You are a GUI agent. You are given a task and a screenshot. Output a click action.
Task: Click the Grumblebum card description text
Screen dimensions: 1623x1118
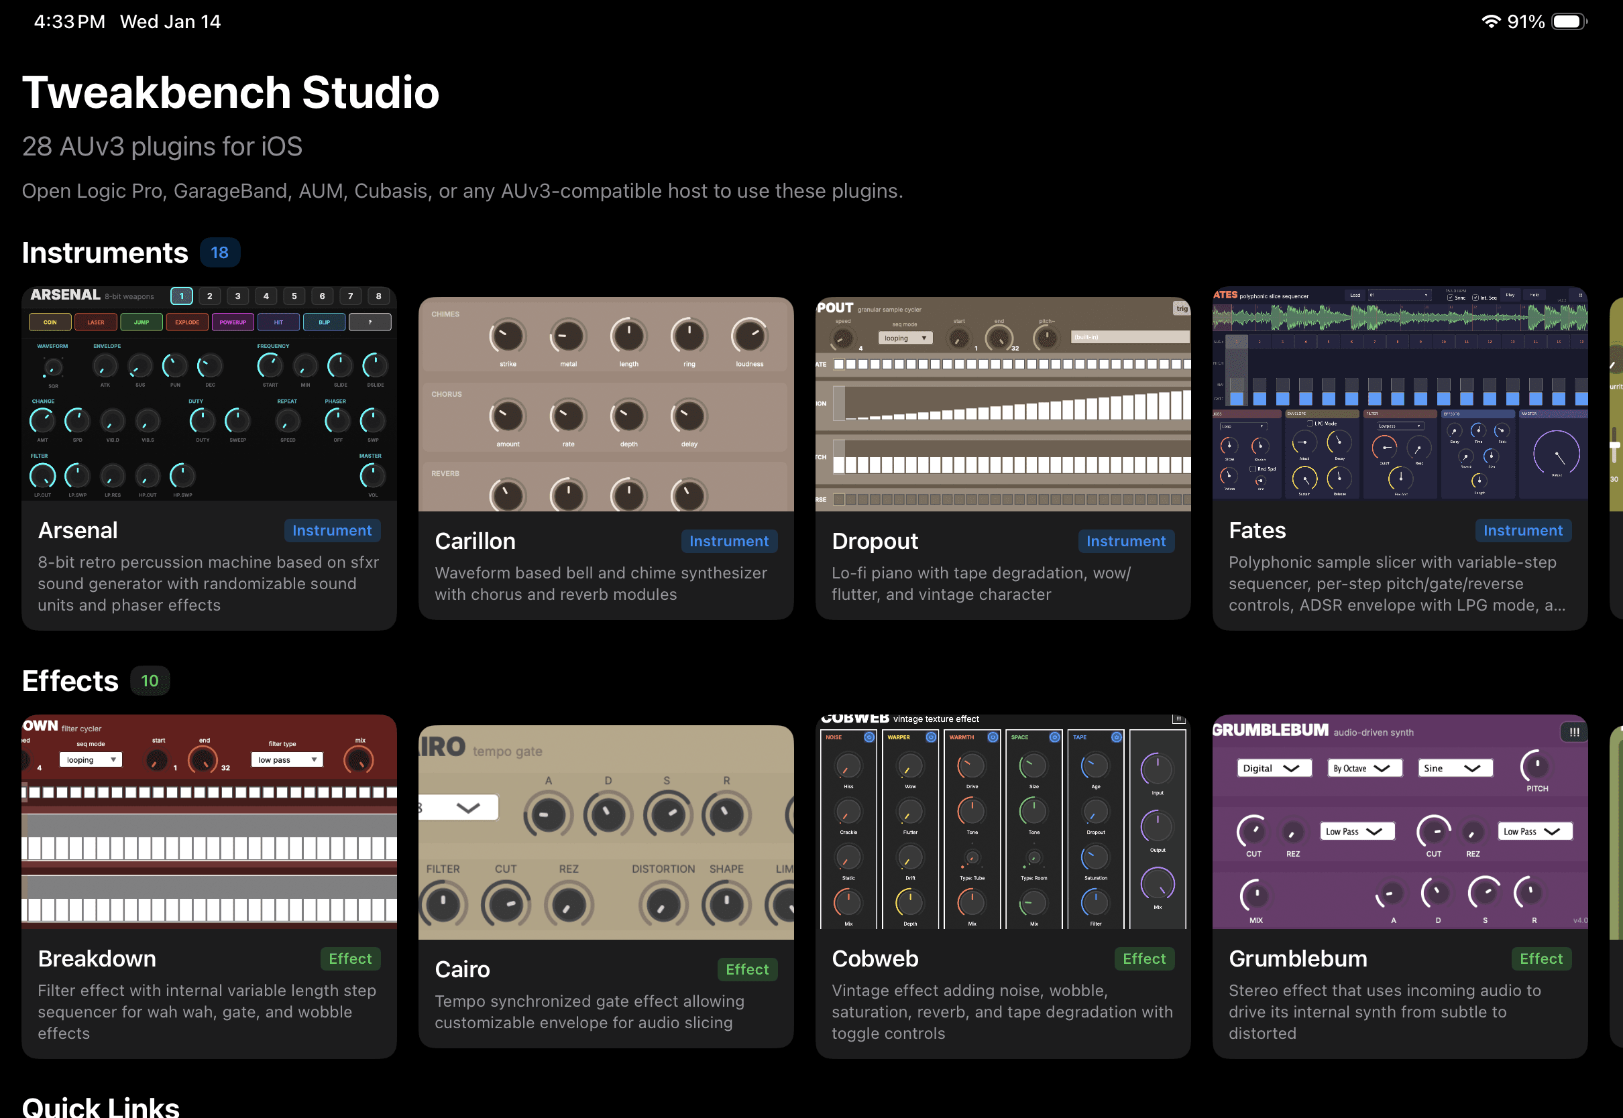click(x=1384, y=1011)
